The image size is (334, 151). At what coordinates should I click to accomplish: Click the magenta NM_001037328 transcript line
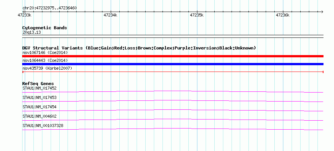pyautogui.click(x=173, y=129)
